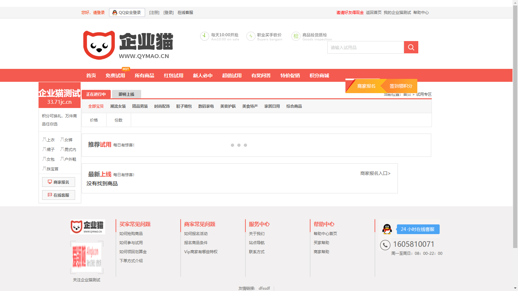Sort listings by 份数
518x291 pixels.
pos(118,120)
